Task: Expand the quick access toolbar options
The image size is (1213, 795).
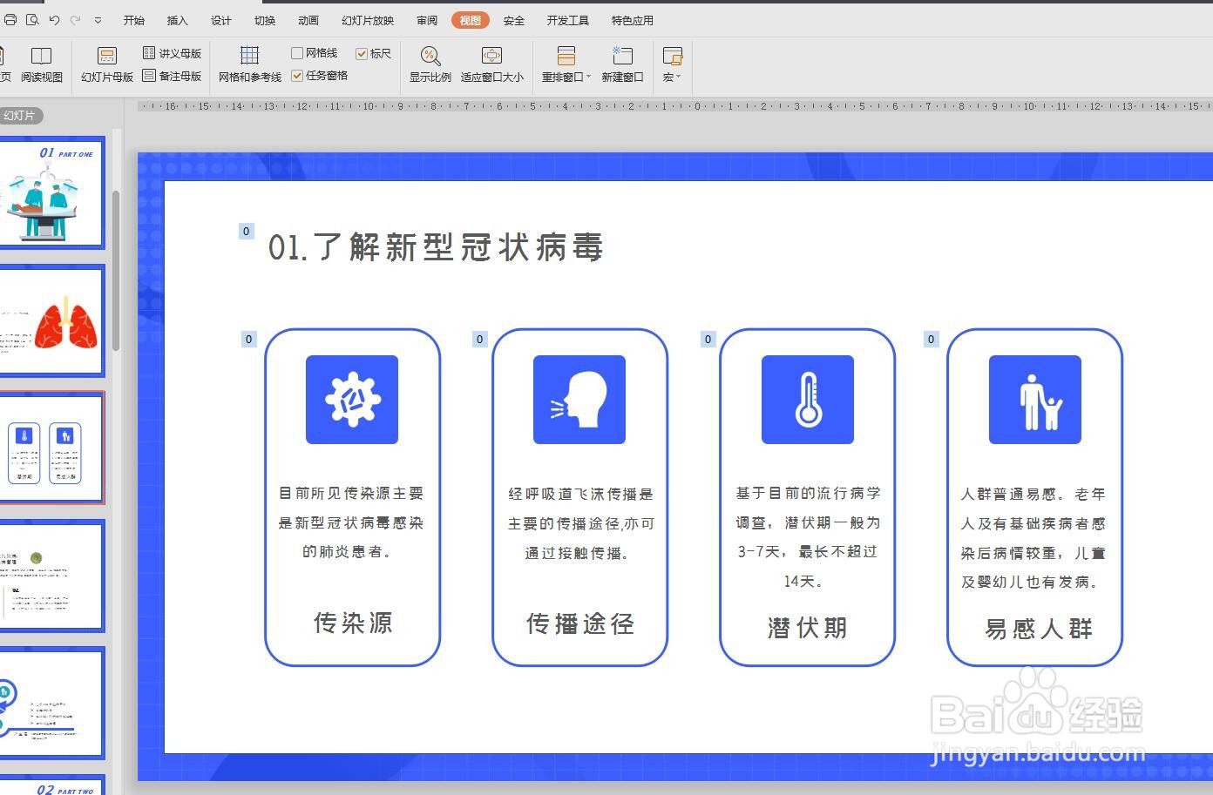Action: (98, 20)
